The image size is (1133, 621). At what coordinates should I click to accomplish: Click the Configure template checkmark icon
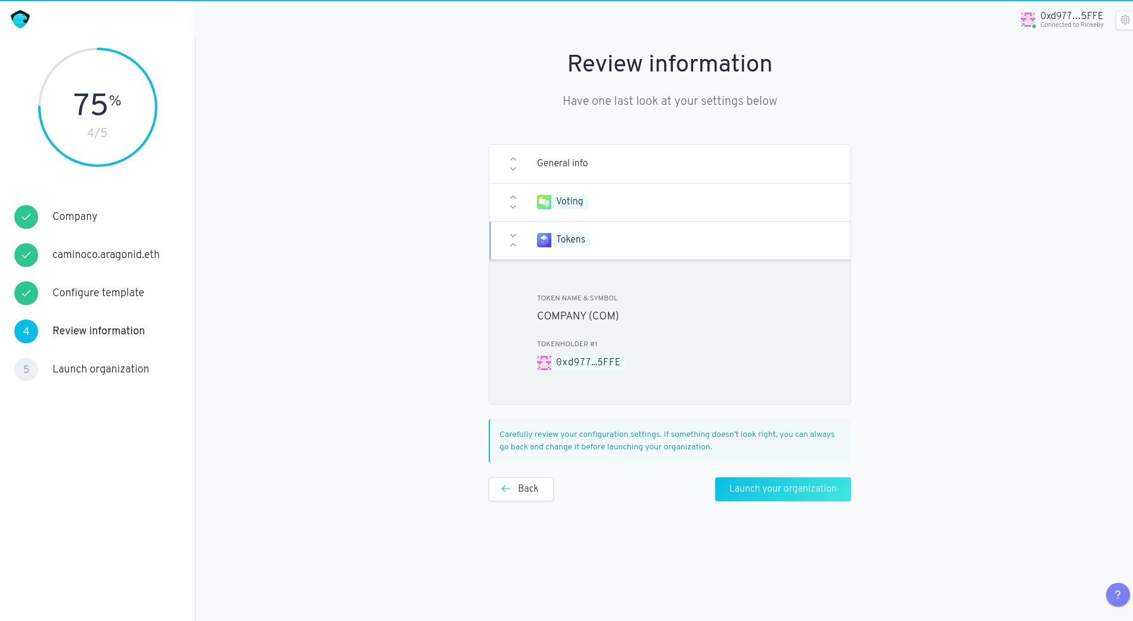click(26, 293)
